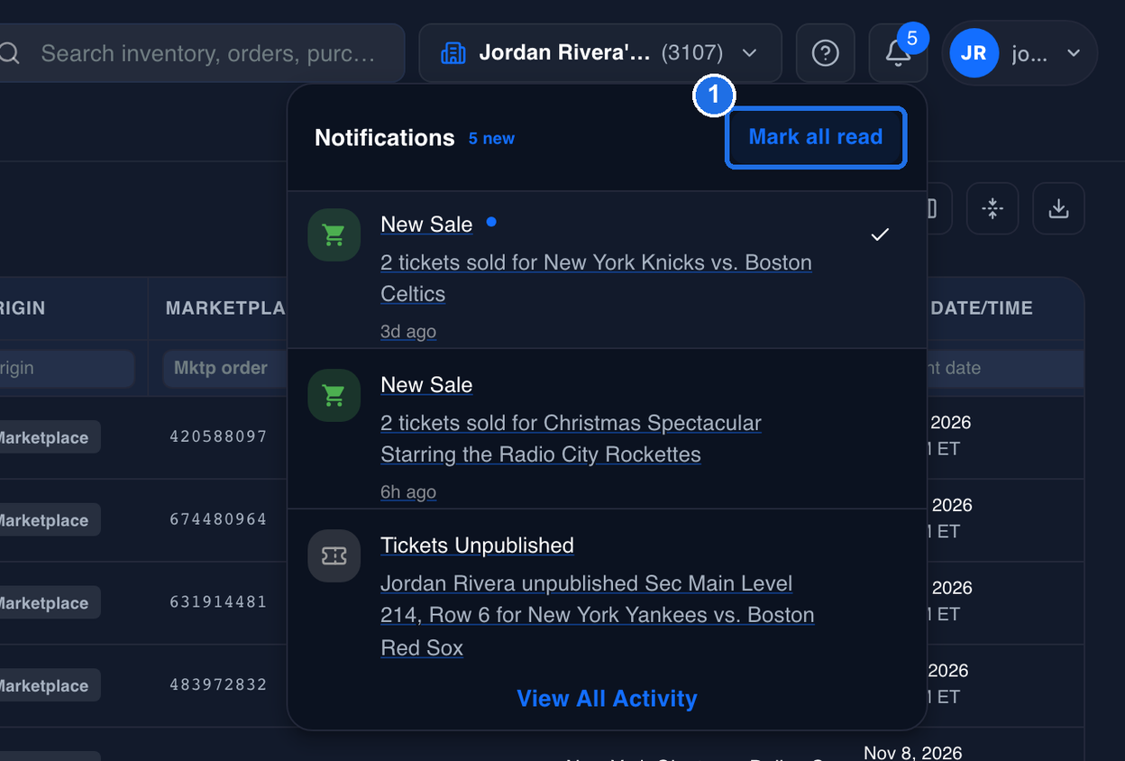This screenshot has width=1125, height=761.
Task: Mark Knicks vs. Celtics notification as read
Action: 880,234
